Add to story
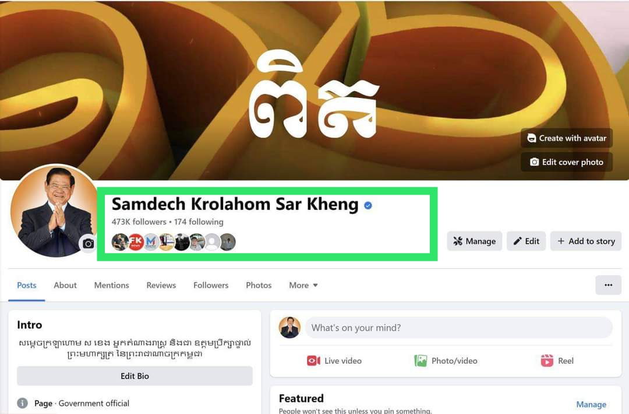The image size is (629, 414). [x=586, y=241]
